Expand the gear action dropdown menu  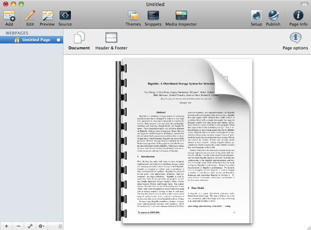click(x=41, y=226)
